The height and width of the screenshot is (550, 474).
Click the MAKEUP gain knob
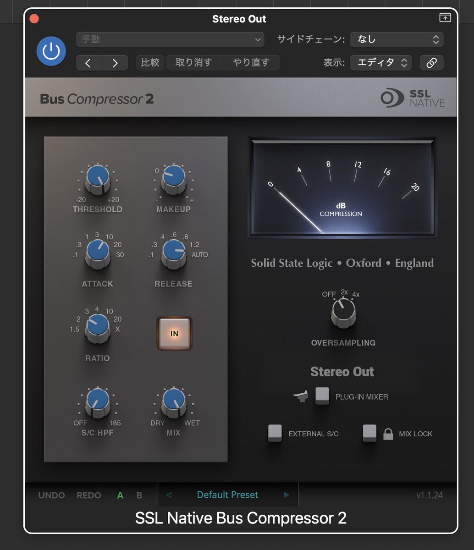click(x=174, y=179)
